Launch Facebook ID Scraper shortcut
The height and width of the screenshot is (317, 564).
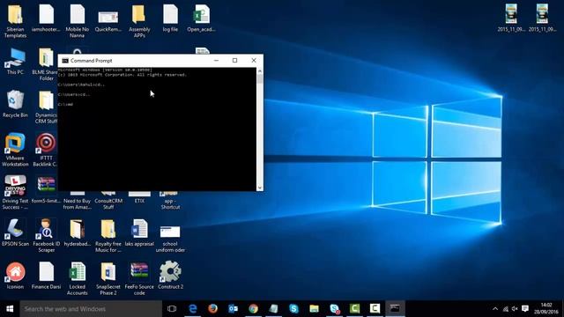46,235
